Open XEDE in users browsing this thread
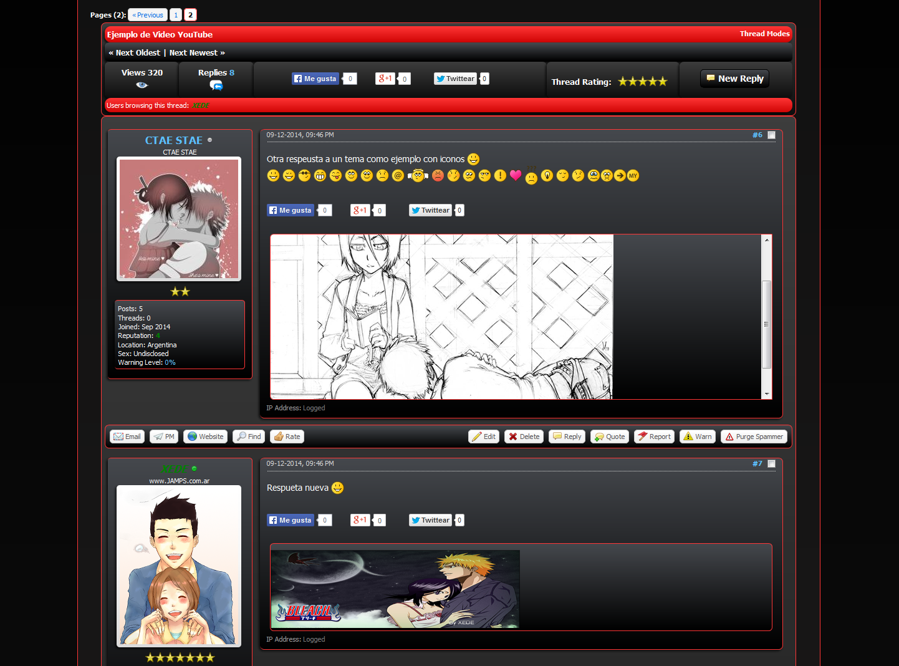This screenshot has width=899, height=666. 200,106
